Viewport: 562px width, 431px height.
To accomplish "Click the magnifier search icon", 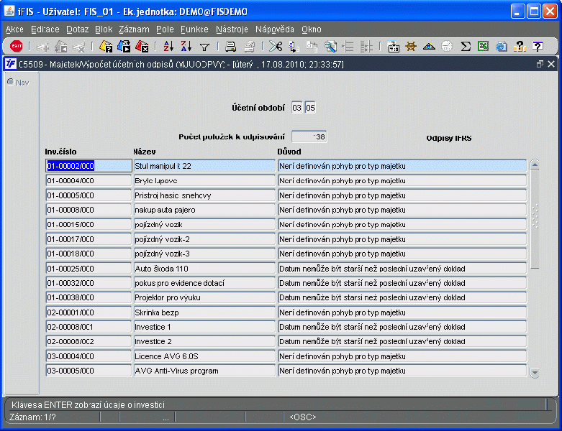I will click(330, 47).
